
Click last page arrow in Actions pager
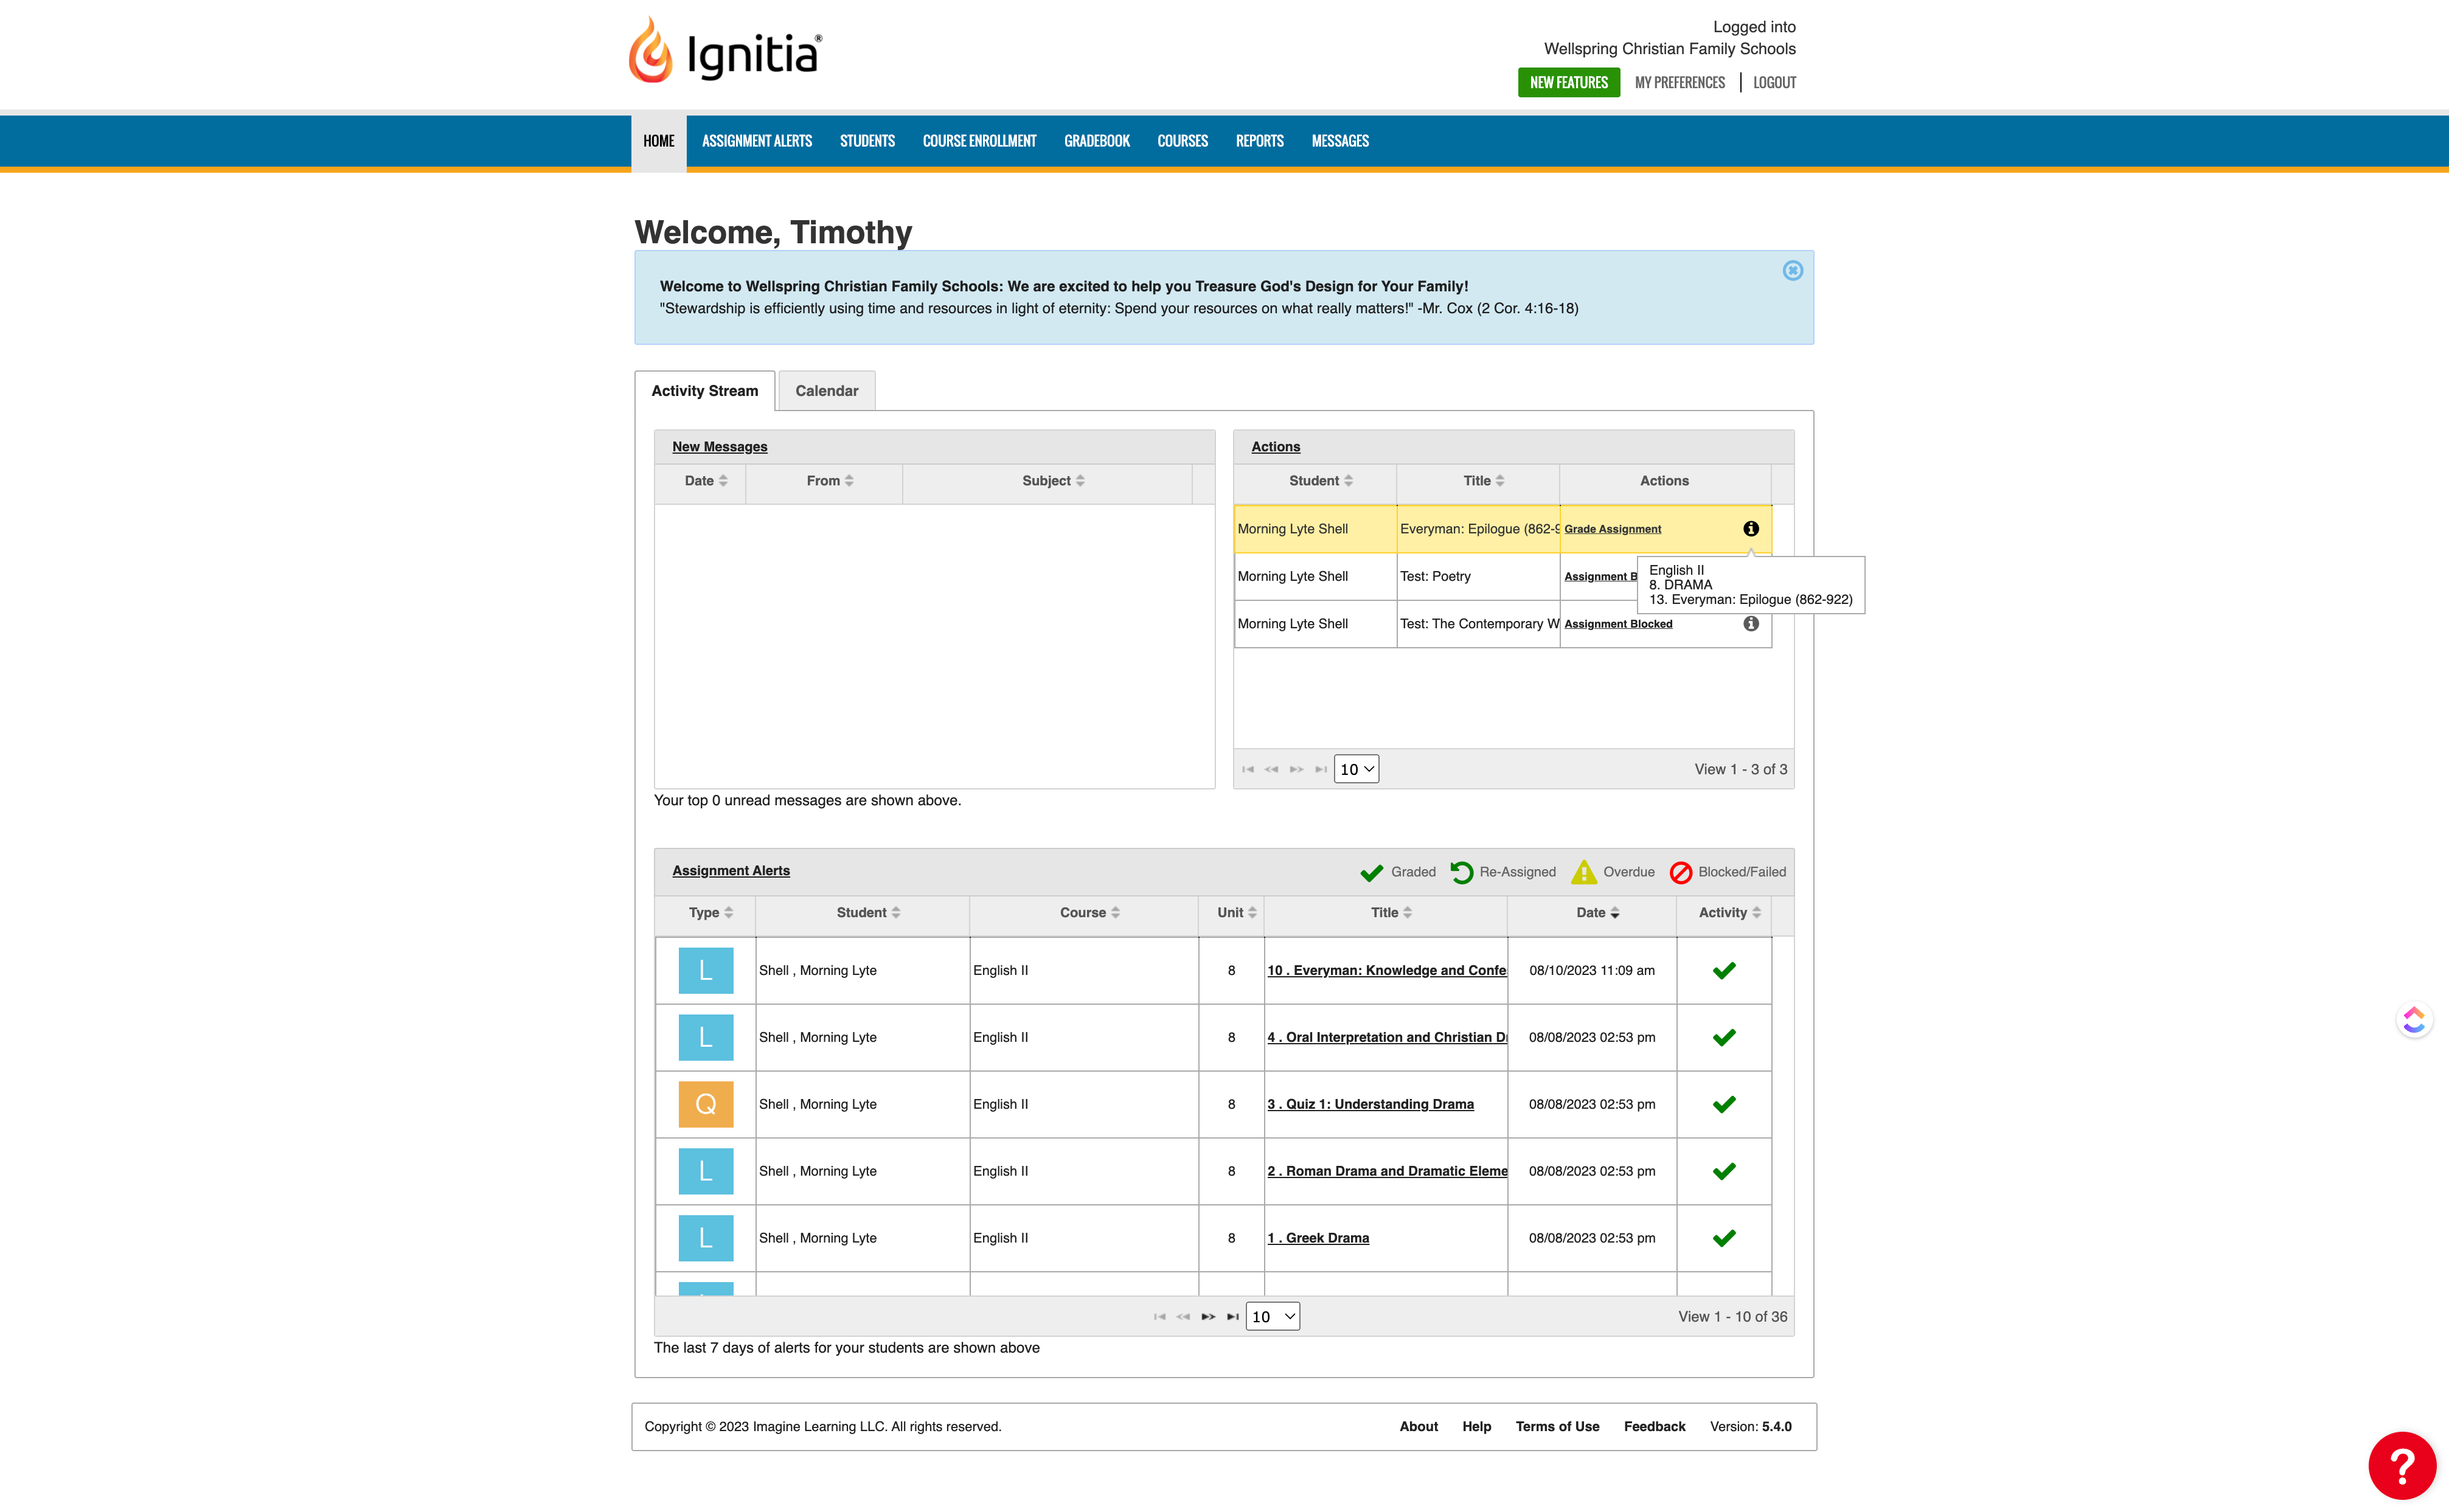[x=1321, y=769]
